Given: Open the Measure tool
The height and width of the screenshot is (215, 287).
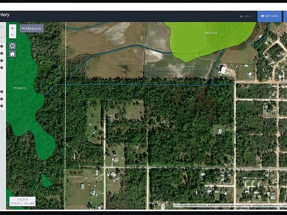Looking at the screenshot, I should tap(32, 28).
